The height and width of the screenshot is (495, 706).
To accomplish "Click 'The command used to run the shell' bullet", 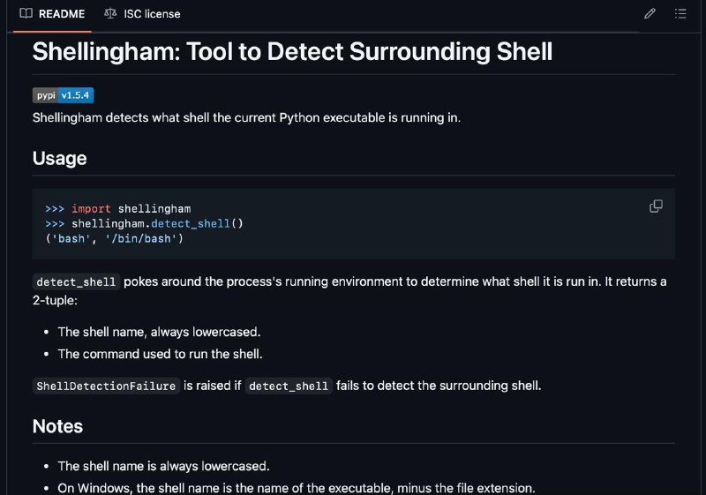I will (160, 354).
